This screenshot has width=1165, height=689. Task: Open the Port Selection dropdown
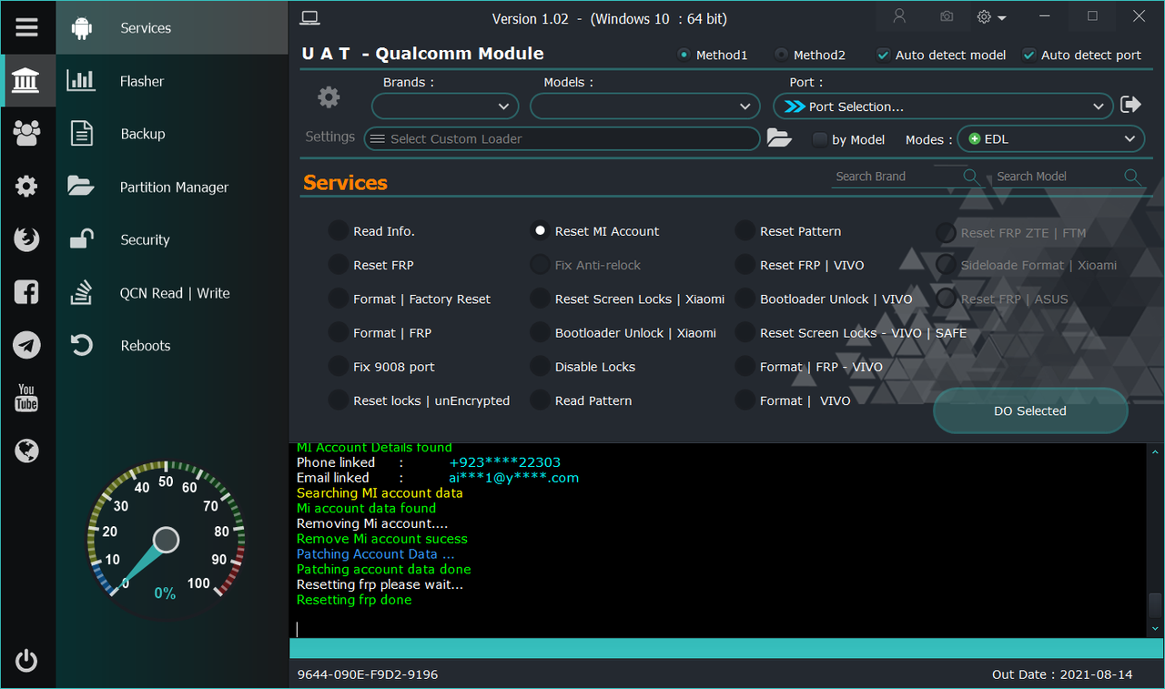[x=943, y=106]
